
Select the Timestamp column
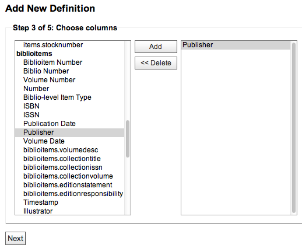pyautogui.click(x=69, y=202)
